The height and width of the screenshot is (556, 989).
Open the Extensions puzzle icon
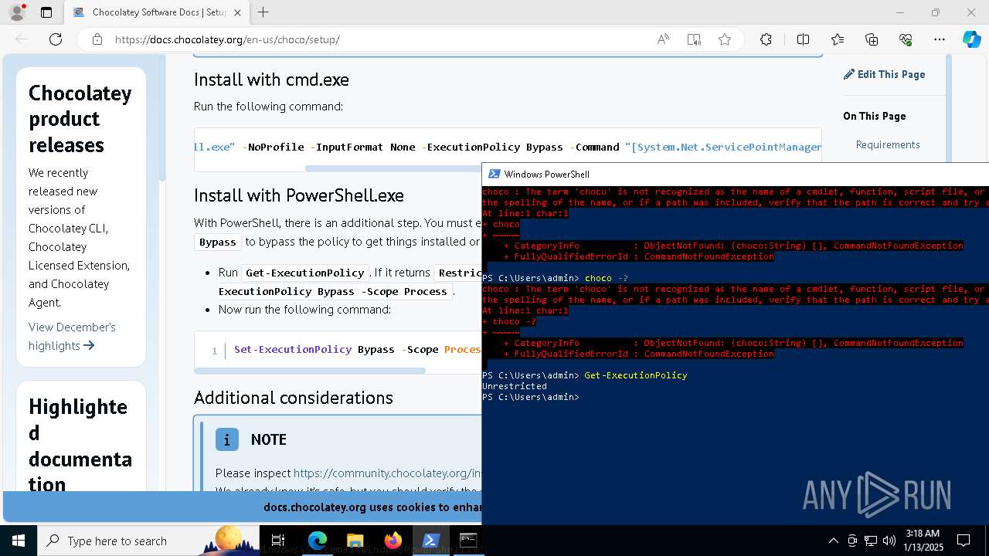[766, 39]
